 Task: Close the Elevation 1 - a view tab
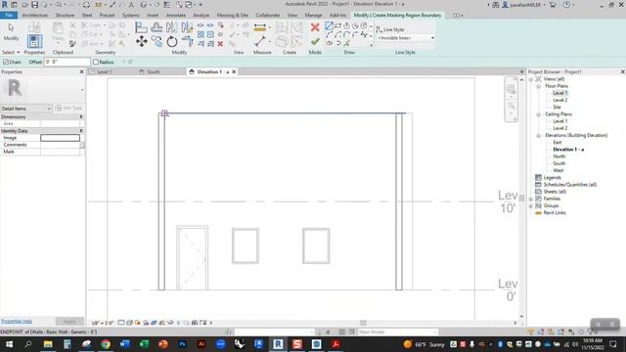tap(234, 71)
